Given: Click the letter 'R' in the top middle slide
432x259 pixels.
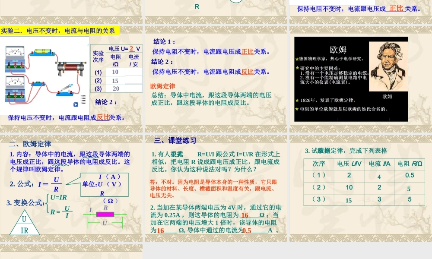Looking at the screenshot, I should pyautogui.click(x=197, y=6).
